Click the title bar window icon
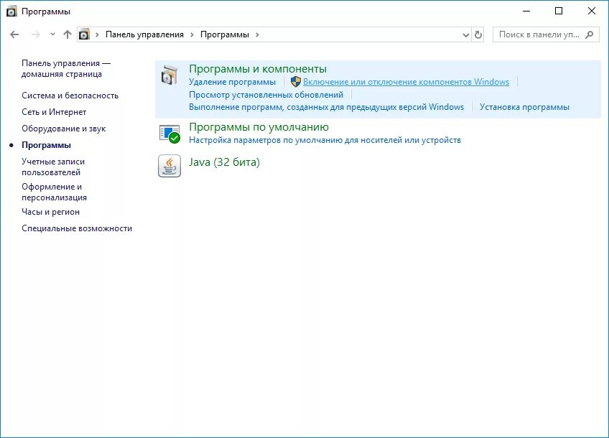 pos(11,11)
